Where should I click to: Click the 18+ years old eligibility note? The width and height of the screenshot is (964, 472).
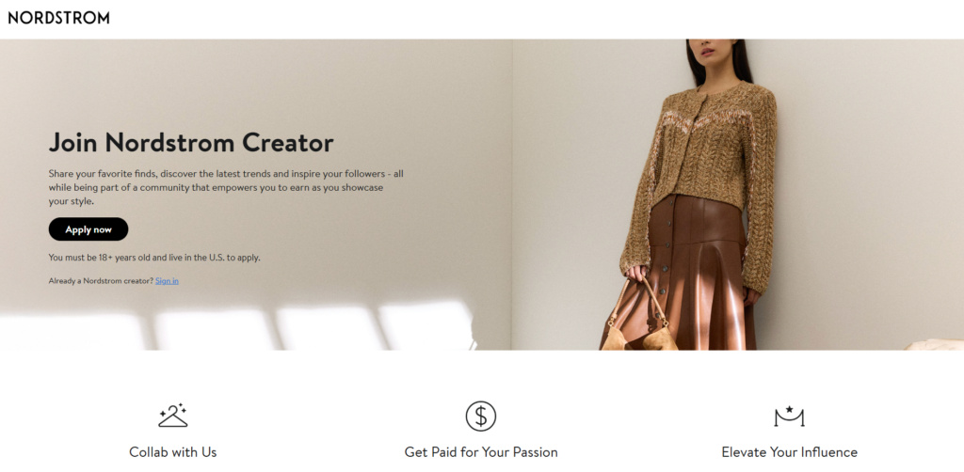pyautogui.click(x=154, y=258)
